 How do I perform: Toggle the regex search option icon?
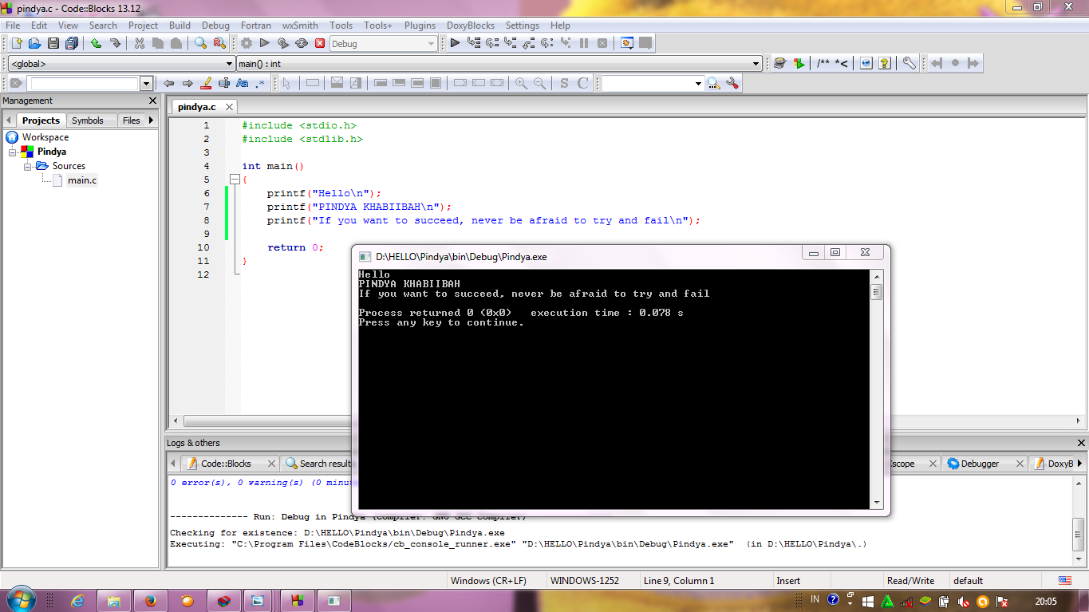click(260, 83)
